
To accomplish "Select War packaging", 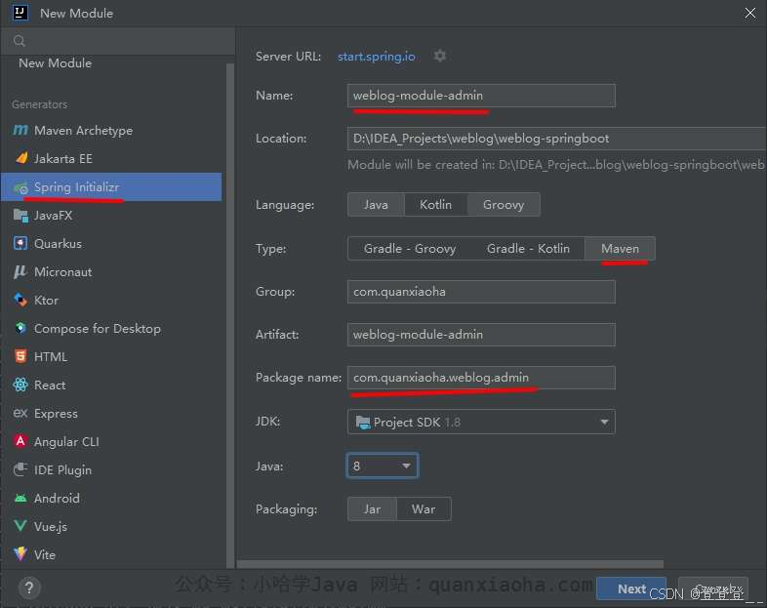I will pos(424,509).
